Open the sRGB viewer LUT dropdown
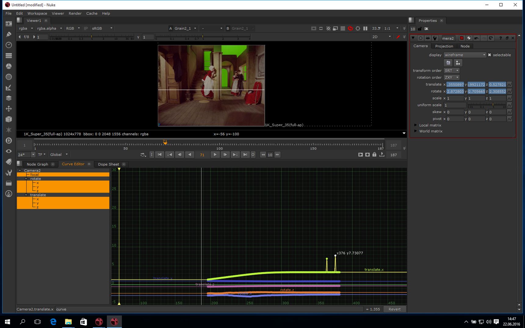Image resolution: width=525 pixels, height=328 pixels. 102,28
